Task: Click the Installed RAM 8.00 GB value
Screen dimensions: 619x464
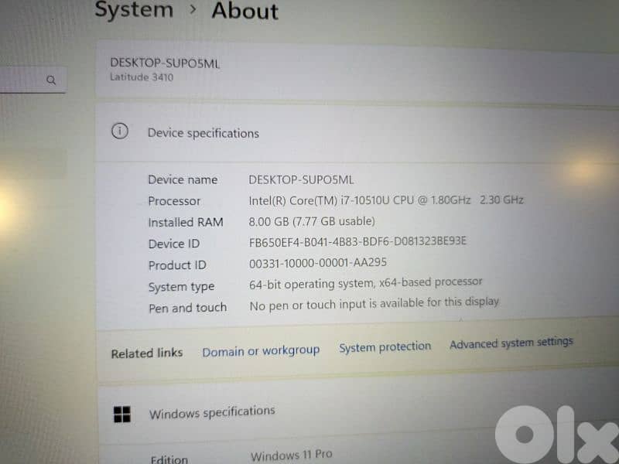Action: pyautogui.click(x=310, y=221)
